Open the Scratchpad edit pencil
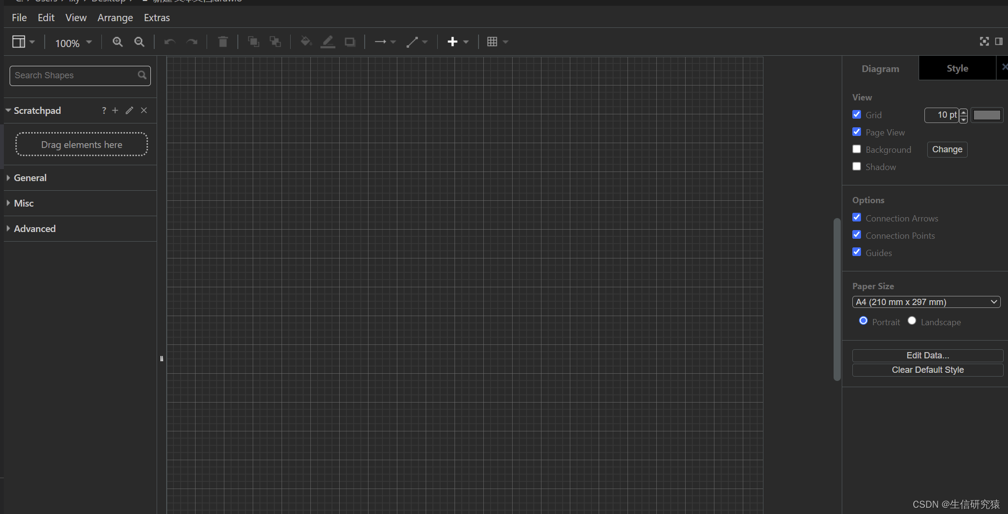Screen dimensions: 1008x514 pos(129,110)
